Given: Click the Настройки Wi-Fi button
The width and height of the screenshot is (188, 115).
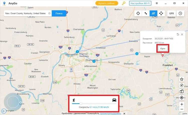Looking at the screenshot, I should 140,3.
